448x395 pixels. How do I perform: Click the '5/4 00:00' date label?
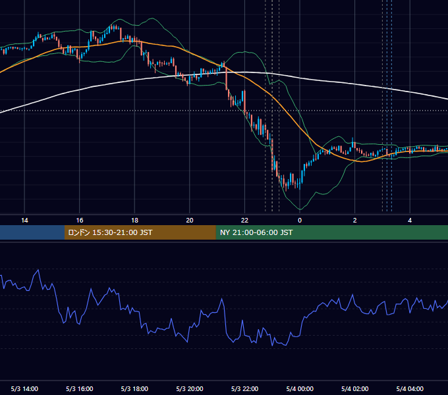[300, 388]
